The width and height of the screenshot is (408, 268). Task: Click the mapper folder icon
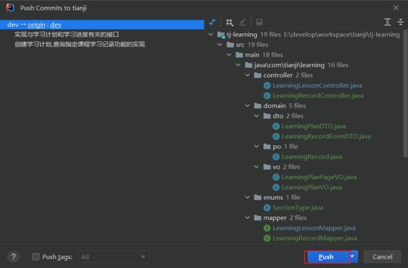pyautogui.click(x=257, y=218)
